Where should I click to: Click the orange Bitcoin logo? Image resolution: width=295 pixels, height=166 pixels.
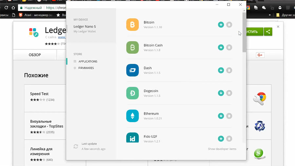pos(132,25)
